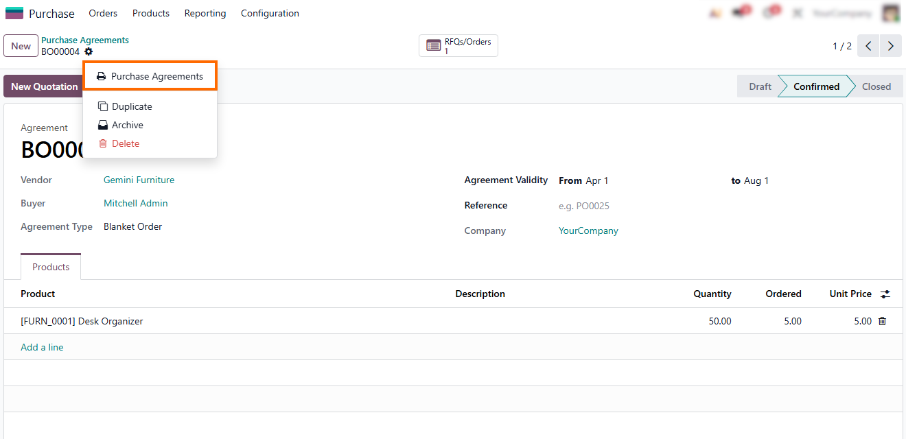
Task: Expand the Reporting menu
Action: point(205,13)
